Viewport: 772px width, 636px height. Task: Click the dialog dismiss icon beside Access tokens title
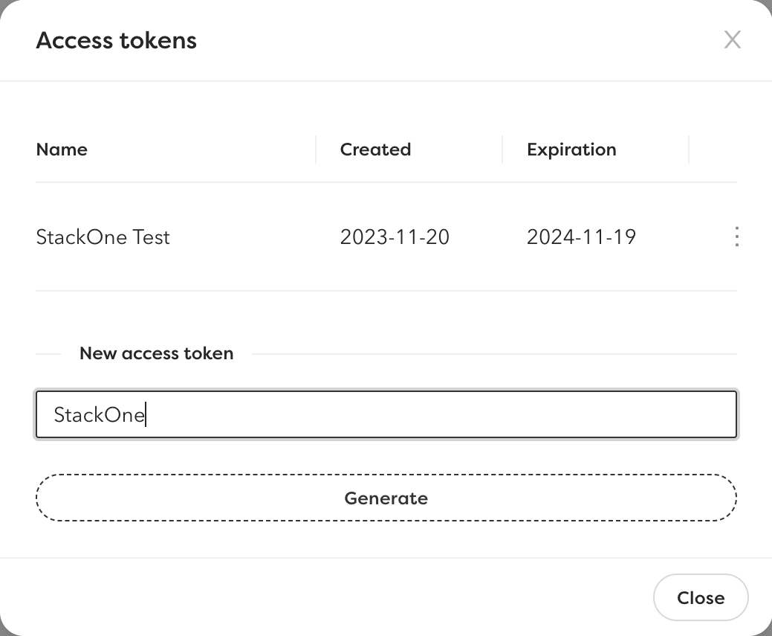pos(733,40)
